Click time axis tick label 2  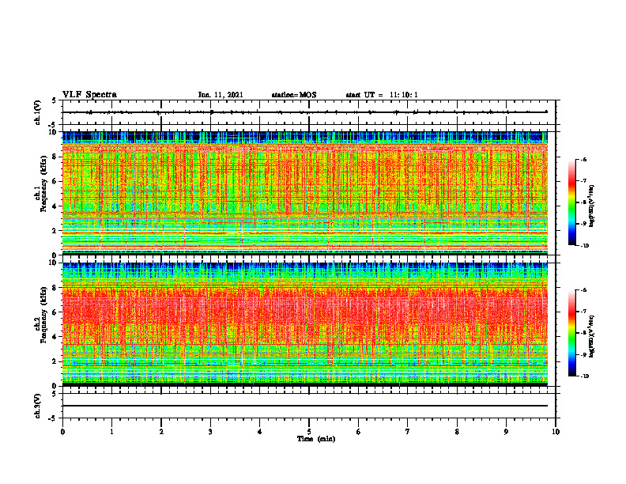[x=161, y=432]
